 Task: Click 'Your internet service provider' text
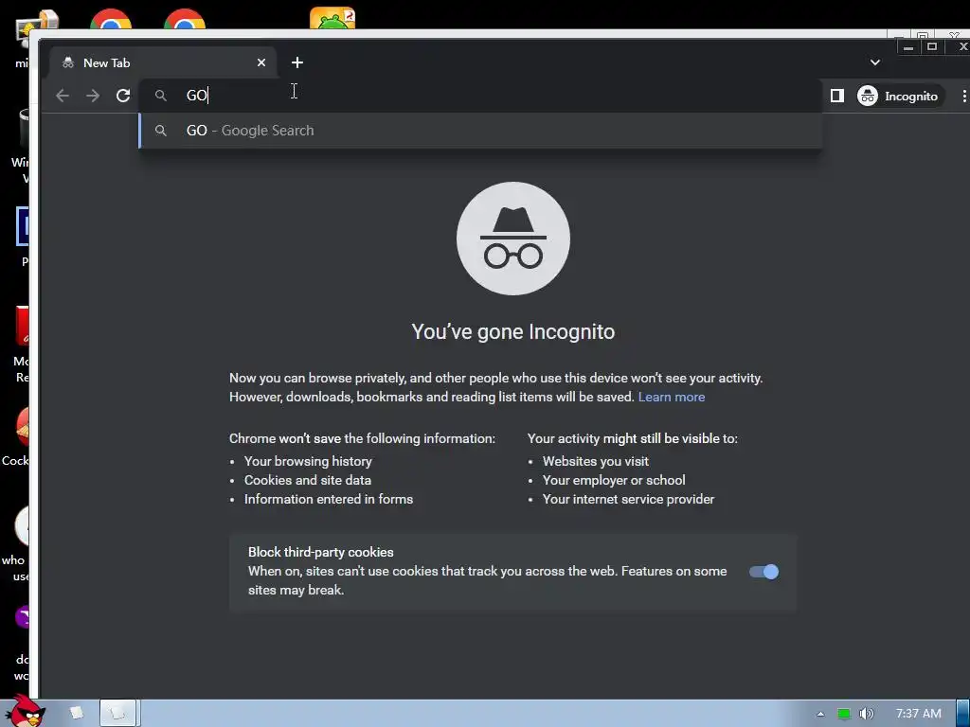[x=628, y=499]
